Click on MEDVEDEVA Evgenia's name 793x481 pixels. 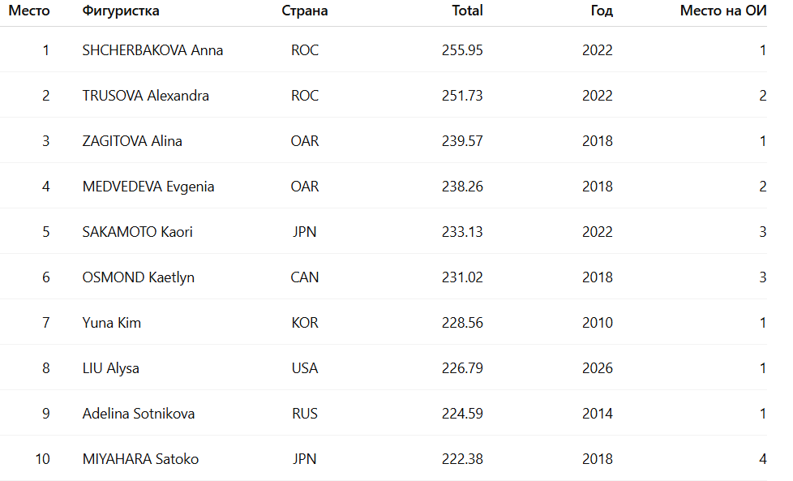tap(148, 187)
